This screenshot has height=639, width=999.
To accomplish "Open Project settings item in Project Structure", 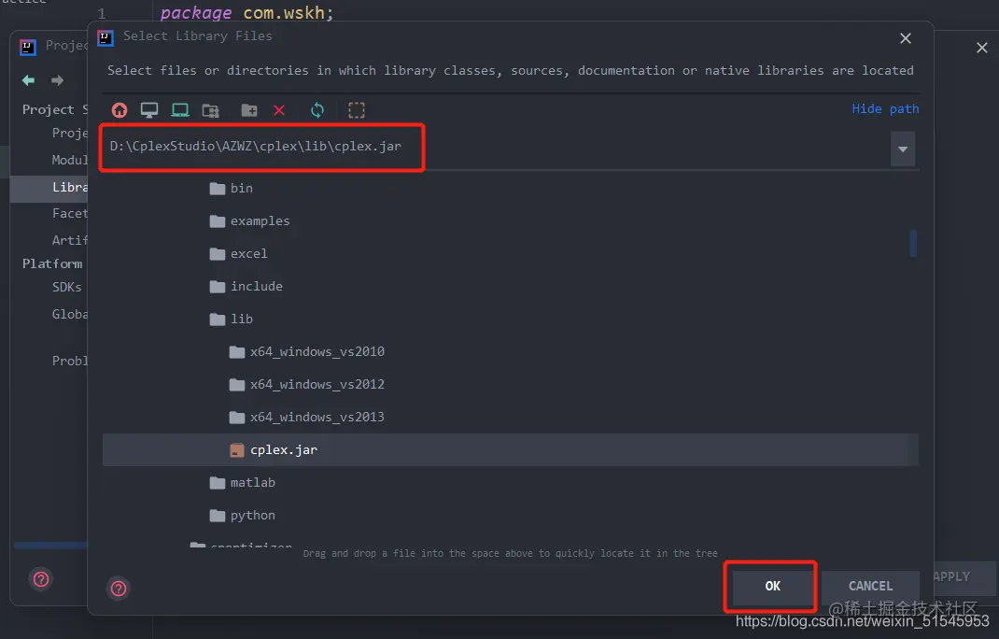I will (69, 133).
